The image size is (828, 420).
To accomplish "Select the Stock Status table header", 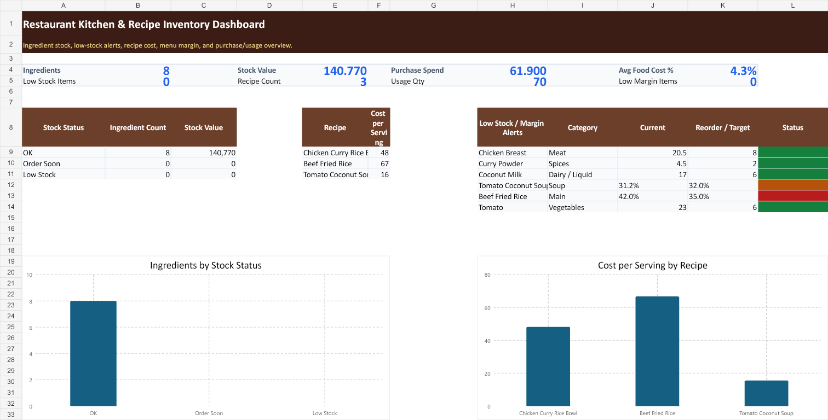I will click(64, 127).
